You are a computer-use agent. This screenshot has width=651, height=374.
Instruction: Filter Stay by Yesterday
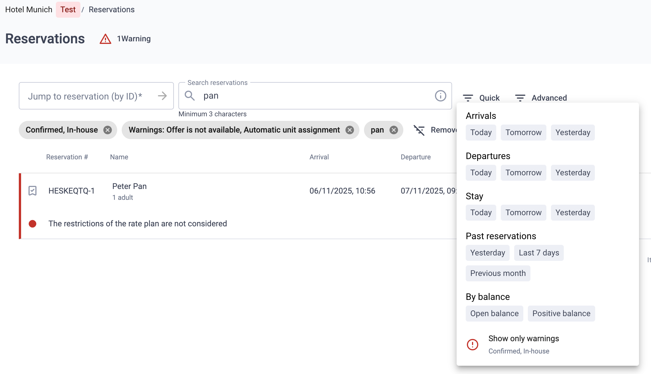click(573, 213)
